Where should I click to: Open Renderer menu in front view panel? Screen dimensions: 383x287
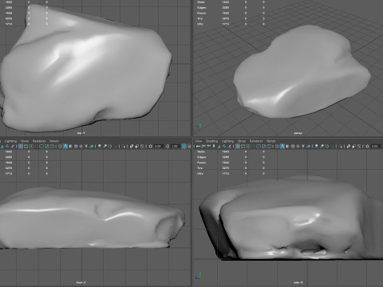pyautogui.click(x=39, y=141)
